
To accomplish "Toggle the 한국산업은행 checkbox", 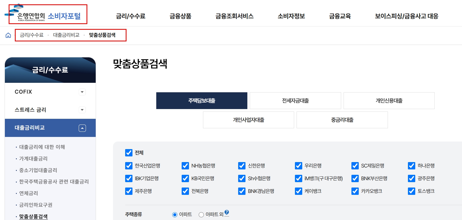I will 129,166.
